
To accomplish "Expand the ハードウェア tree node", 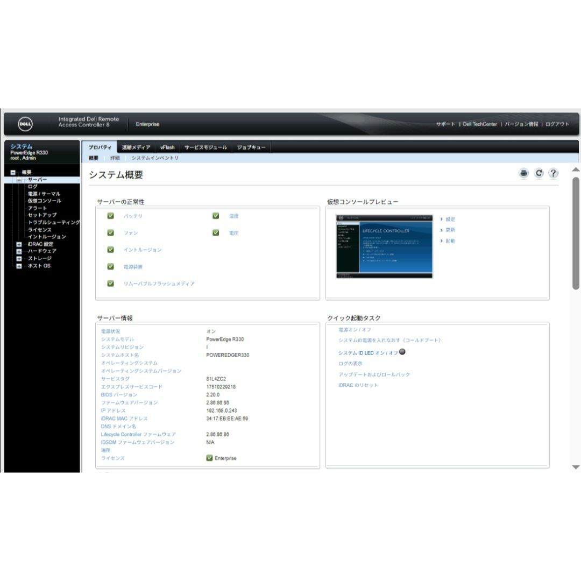I will tap(19, 251).
